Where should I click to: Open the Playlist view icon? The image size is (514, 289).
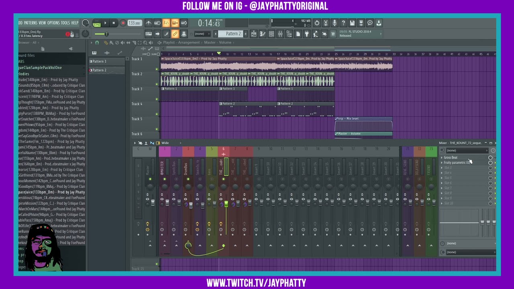[254, 34]
